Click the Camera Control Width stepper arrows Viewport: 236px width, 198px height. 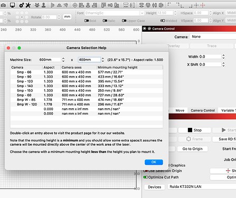[223, 56]
